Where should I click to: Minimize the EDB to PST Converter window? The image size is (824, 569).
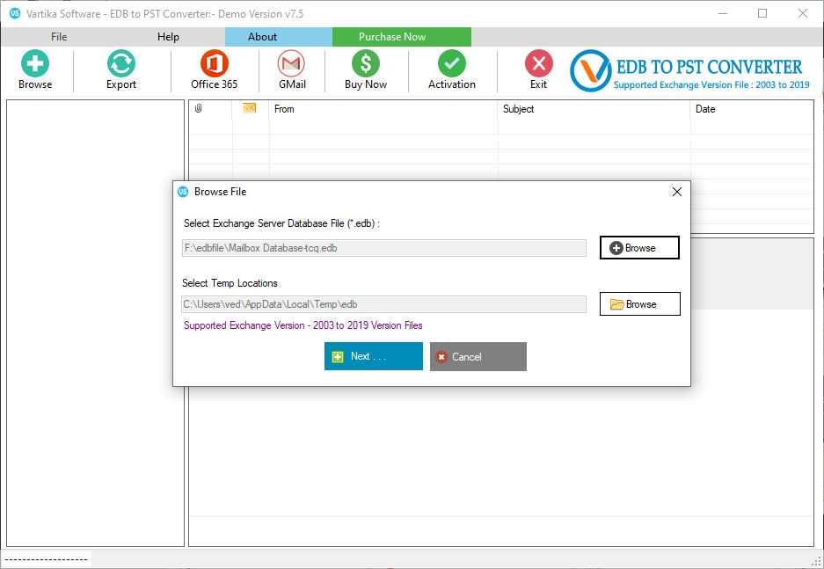(x=723, y=14)
